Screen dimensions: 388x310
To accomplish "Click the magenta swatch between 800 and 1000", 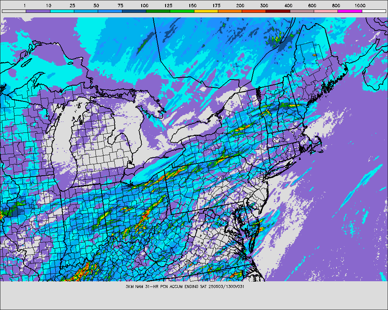I will (x=350, y=11).
